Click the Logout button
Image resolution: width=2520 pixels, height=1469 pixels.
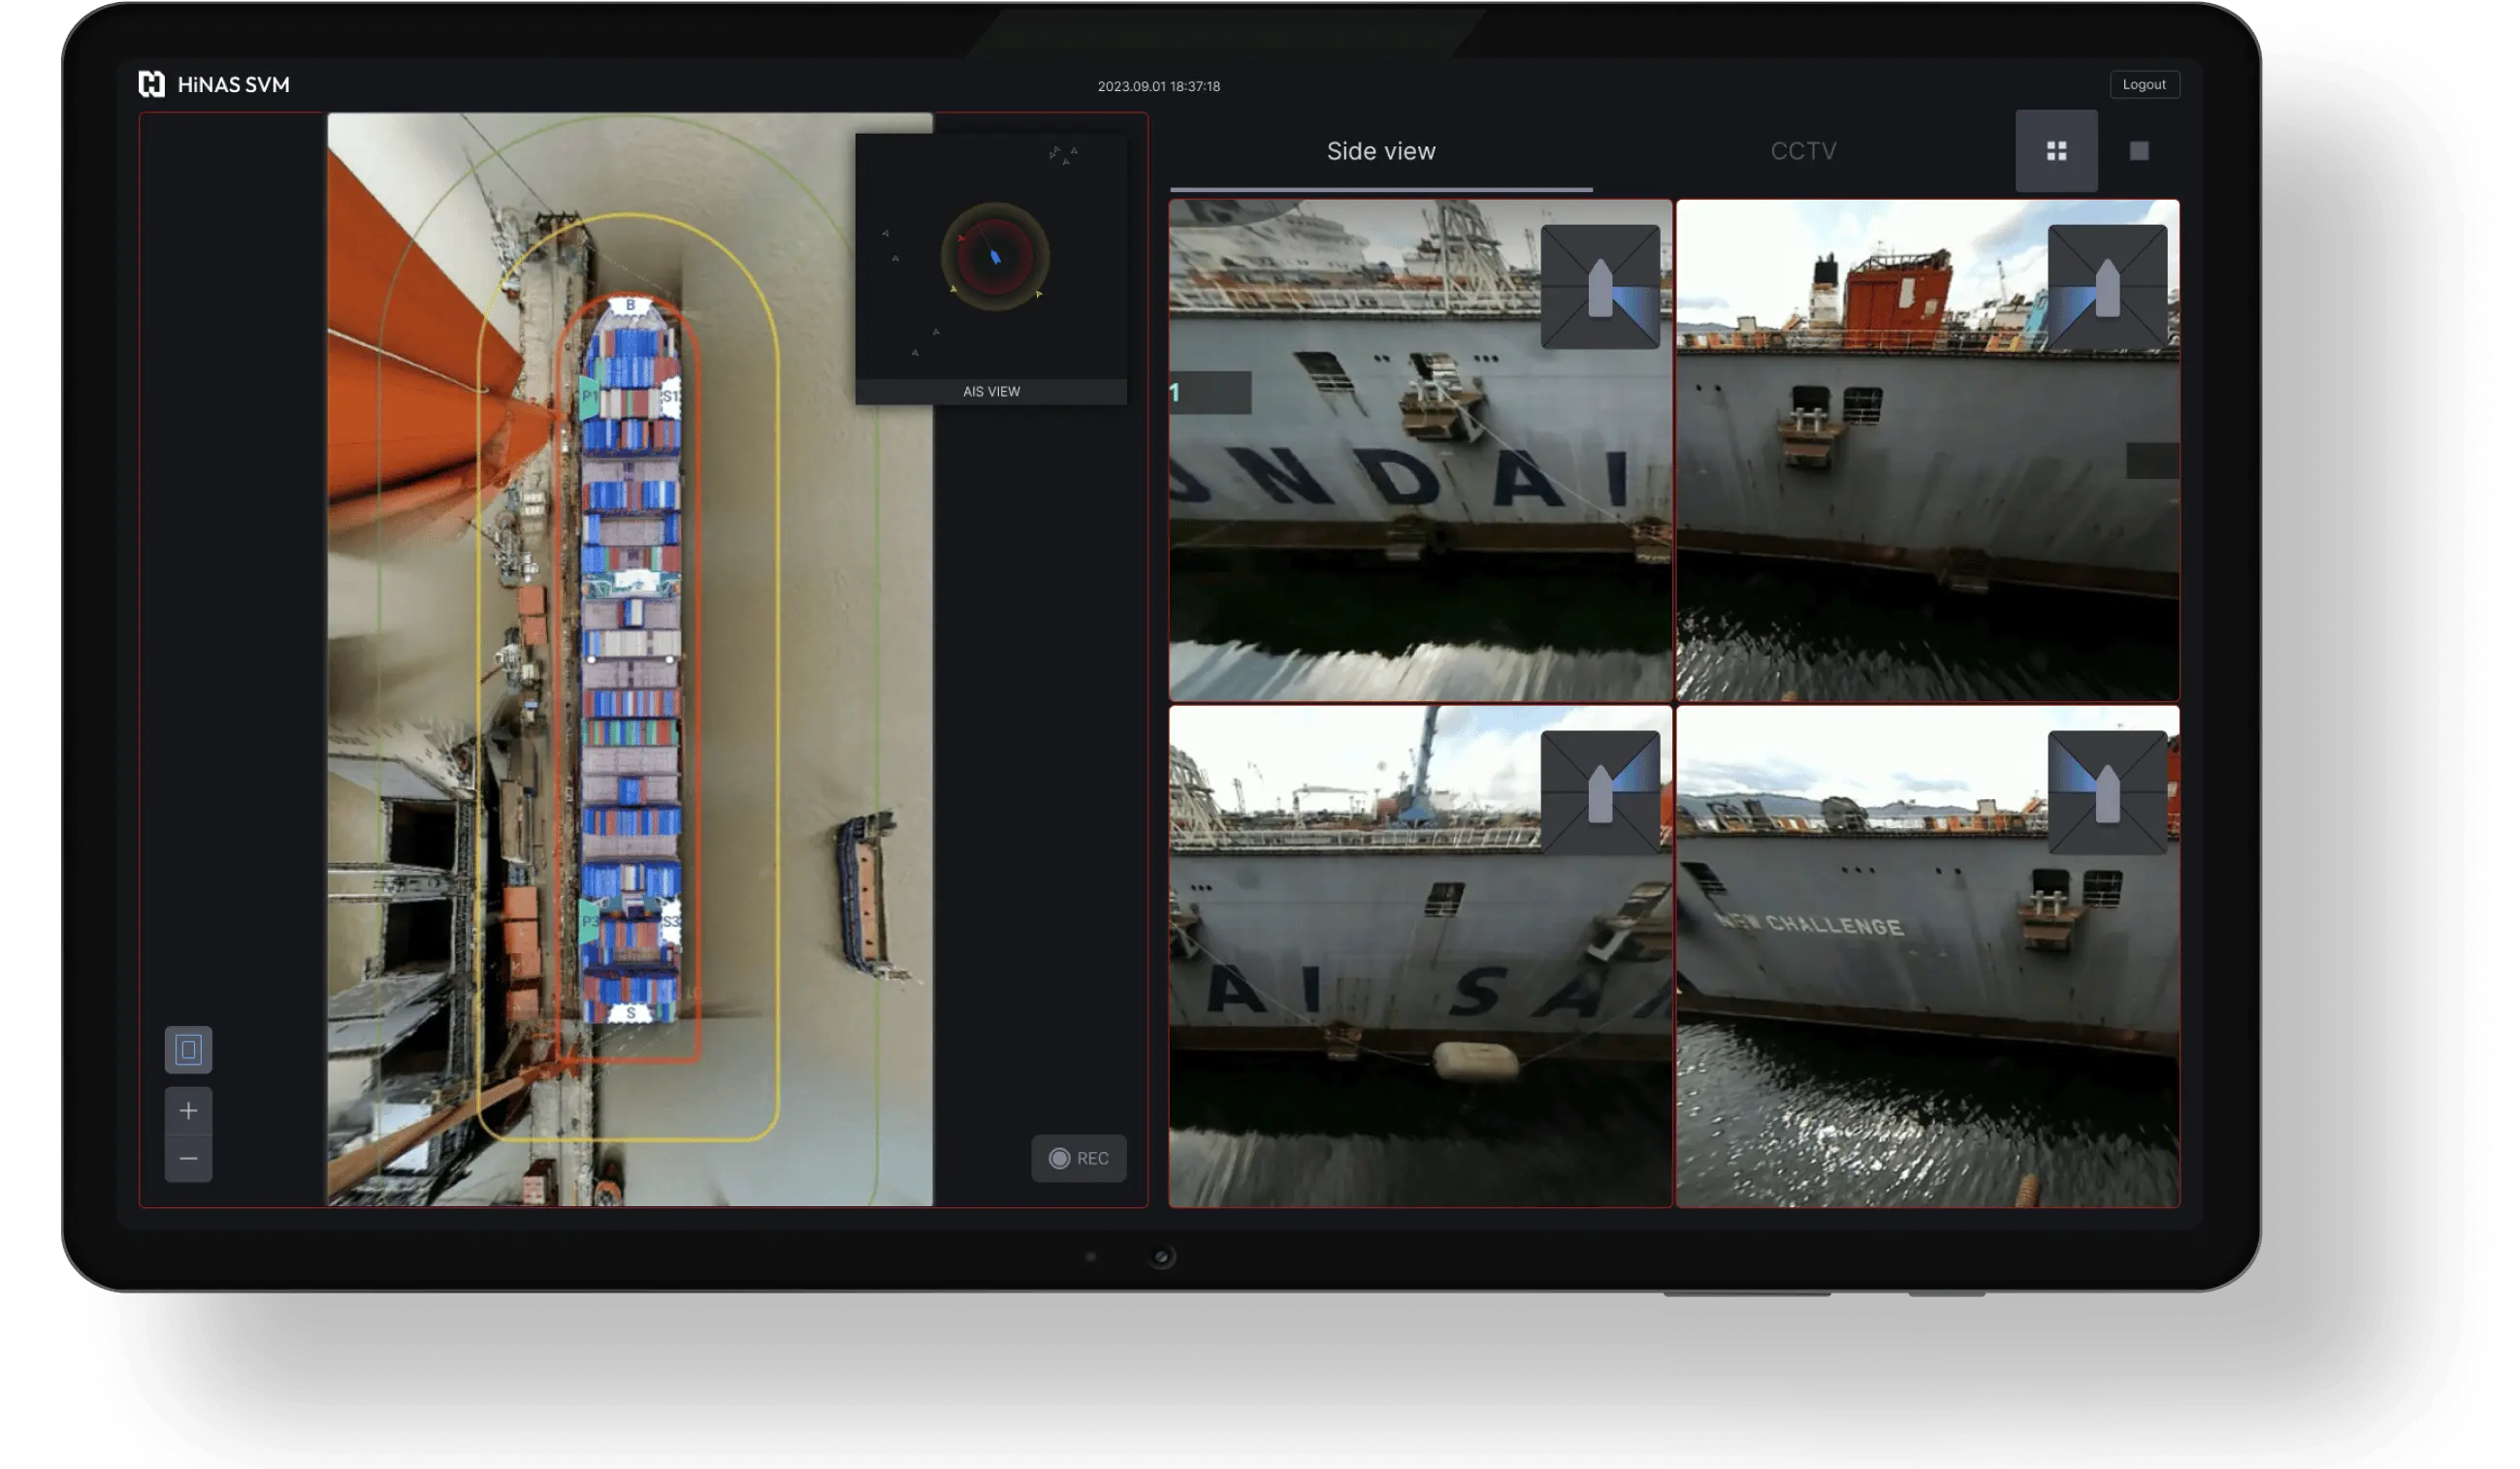[2143, 85]
